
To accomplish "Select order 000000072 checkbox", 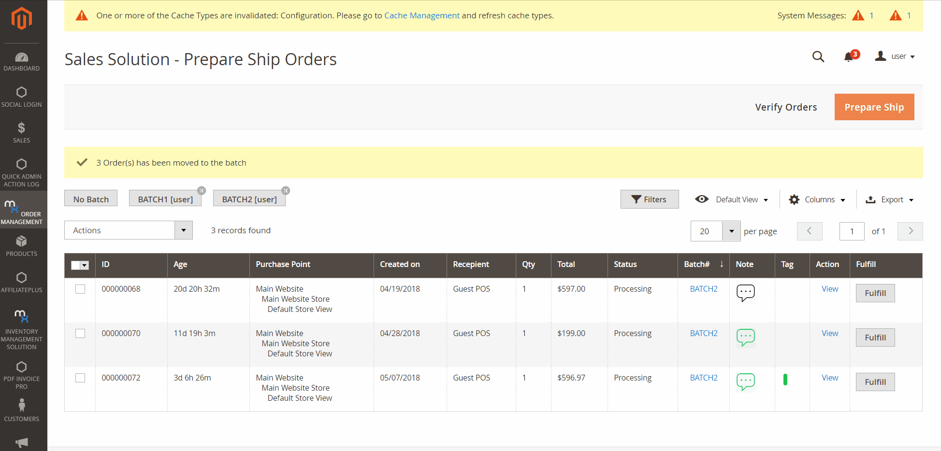I will (x=80, y=378).
